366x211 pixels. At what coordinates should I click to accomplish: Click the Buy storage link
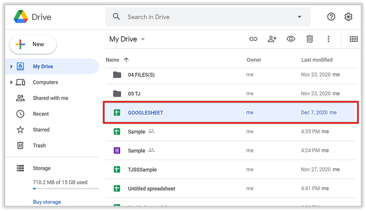(x=47, y=202)
